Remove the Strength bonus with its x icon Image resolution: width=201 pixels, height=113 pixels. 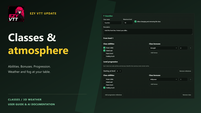[190, 48]
